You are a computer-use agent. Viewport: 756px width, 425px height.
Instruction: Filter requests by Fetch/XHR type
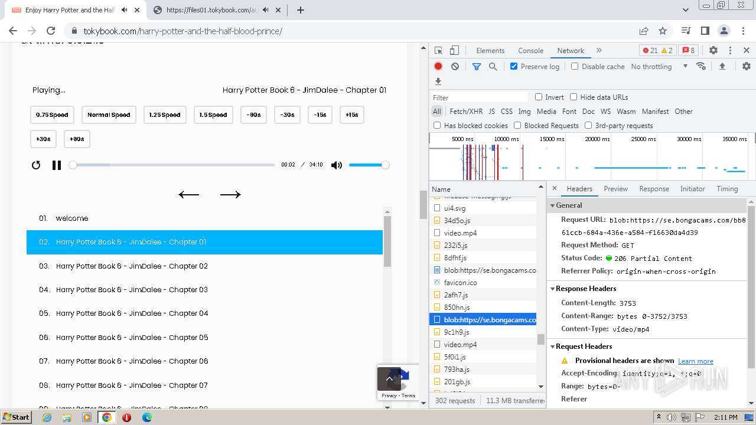(466, 112)
